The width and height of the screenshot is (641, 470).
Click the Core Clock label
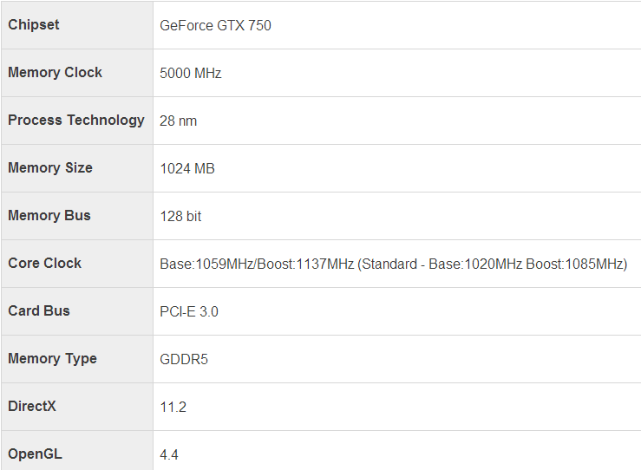point(44,264)
